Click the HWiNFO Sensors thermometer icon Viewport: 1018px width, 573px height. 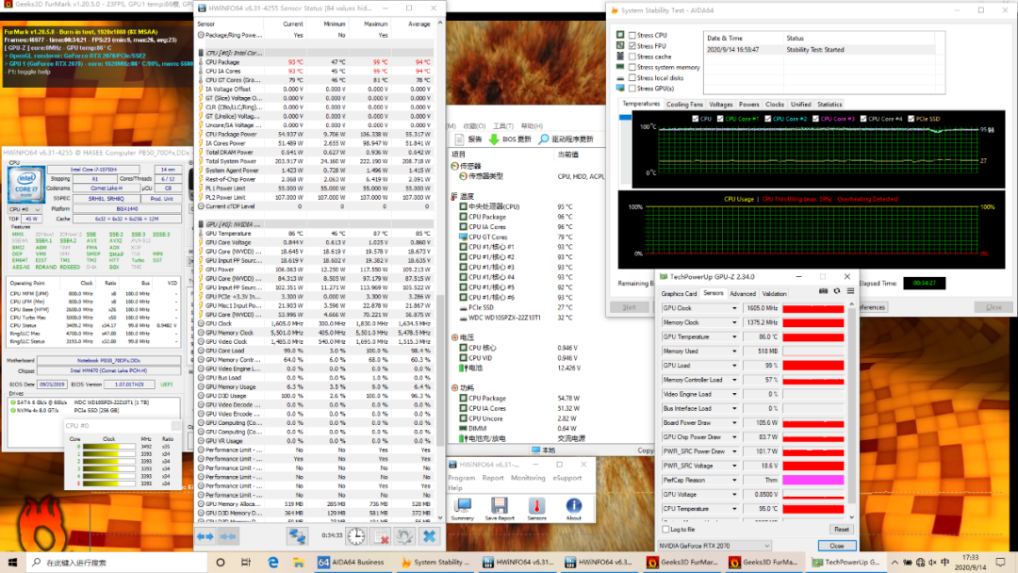(536, 506)
